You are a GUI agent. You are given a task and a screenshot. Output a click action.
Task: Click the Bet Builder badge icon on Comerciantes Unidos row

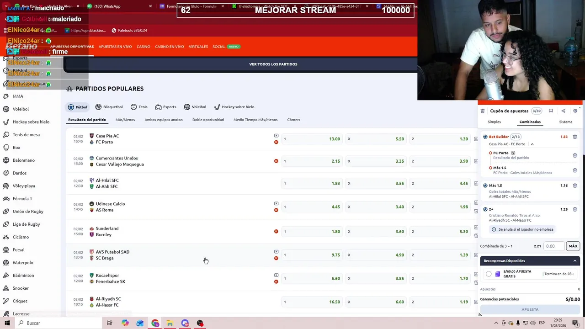point(276,161)
